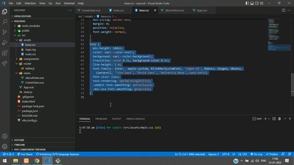Viewport: 294px width, 165px height.
Task: Open the Edit menu
Action: point(18,3)
